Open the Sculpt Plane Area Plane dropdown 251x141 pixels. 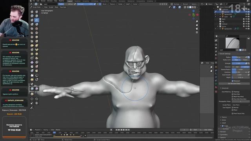coord(240,105)
